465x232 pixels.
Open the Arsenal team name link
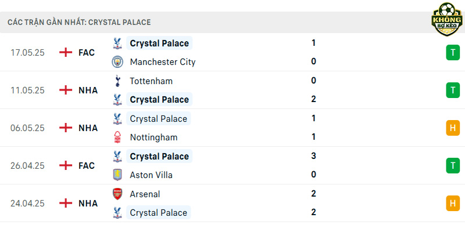(145, 194)
